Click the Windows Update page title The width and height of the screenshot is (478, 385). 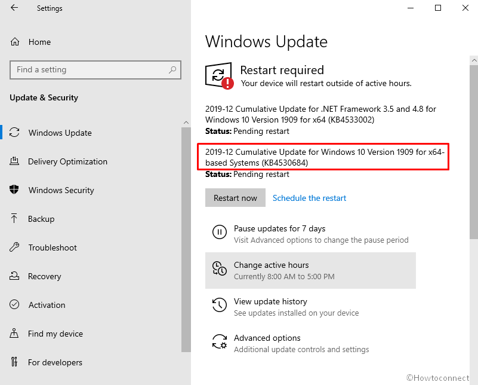tap(266, 41)
